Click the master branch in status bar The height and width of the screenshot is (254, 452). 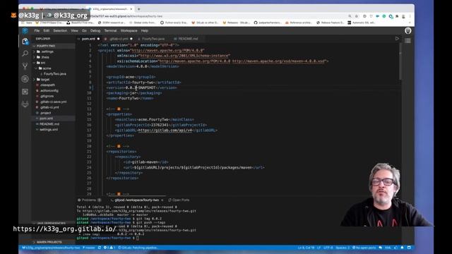pyautogui.click(x=89, y=248)
